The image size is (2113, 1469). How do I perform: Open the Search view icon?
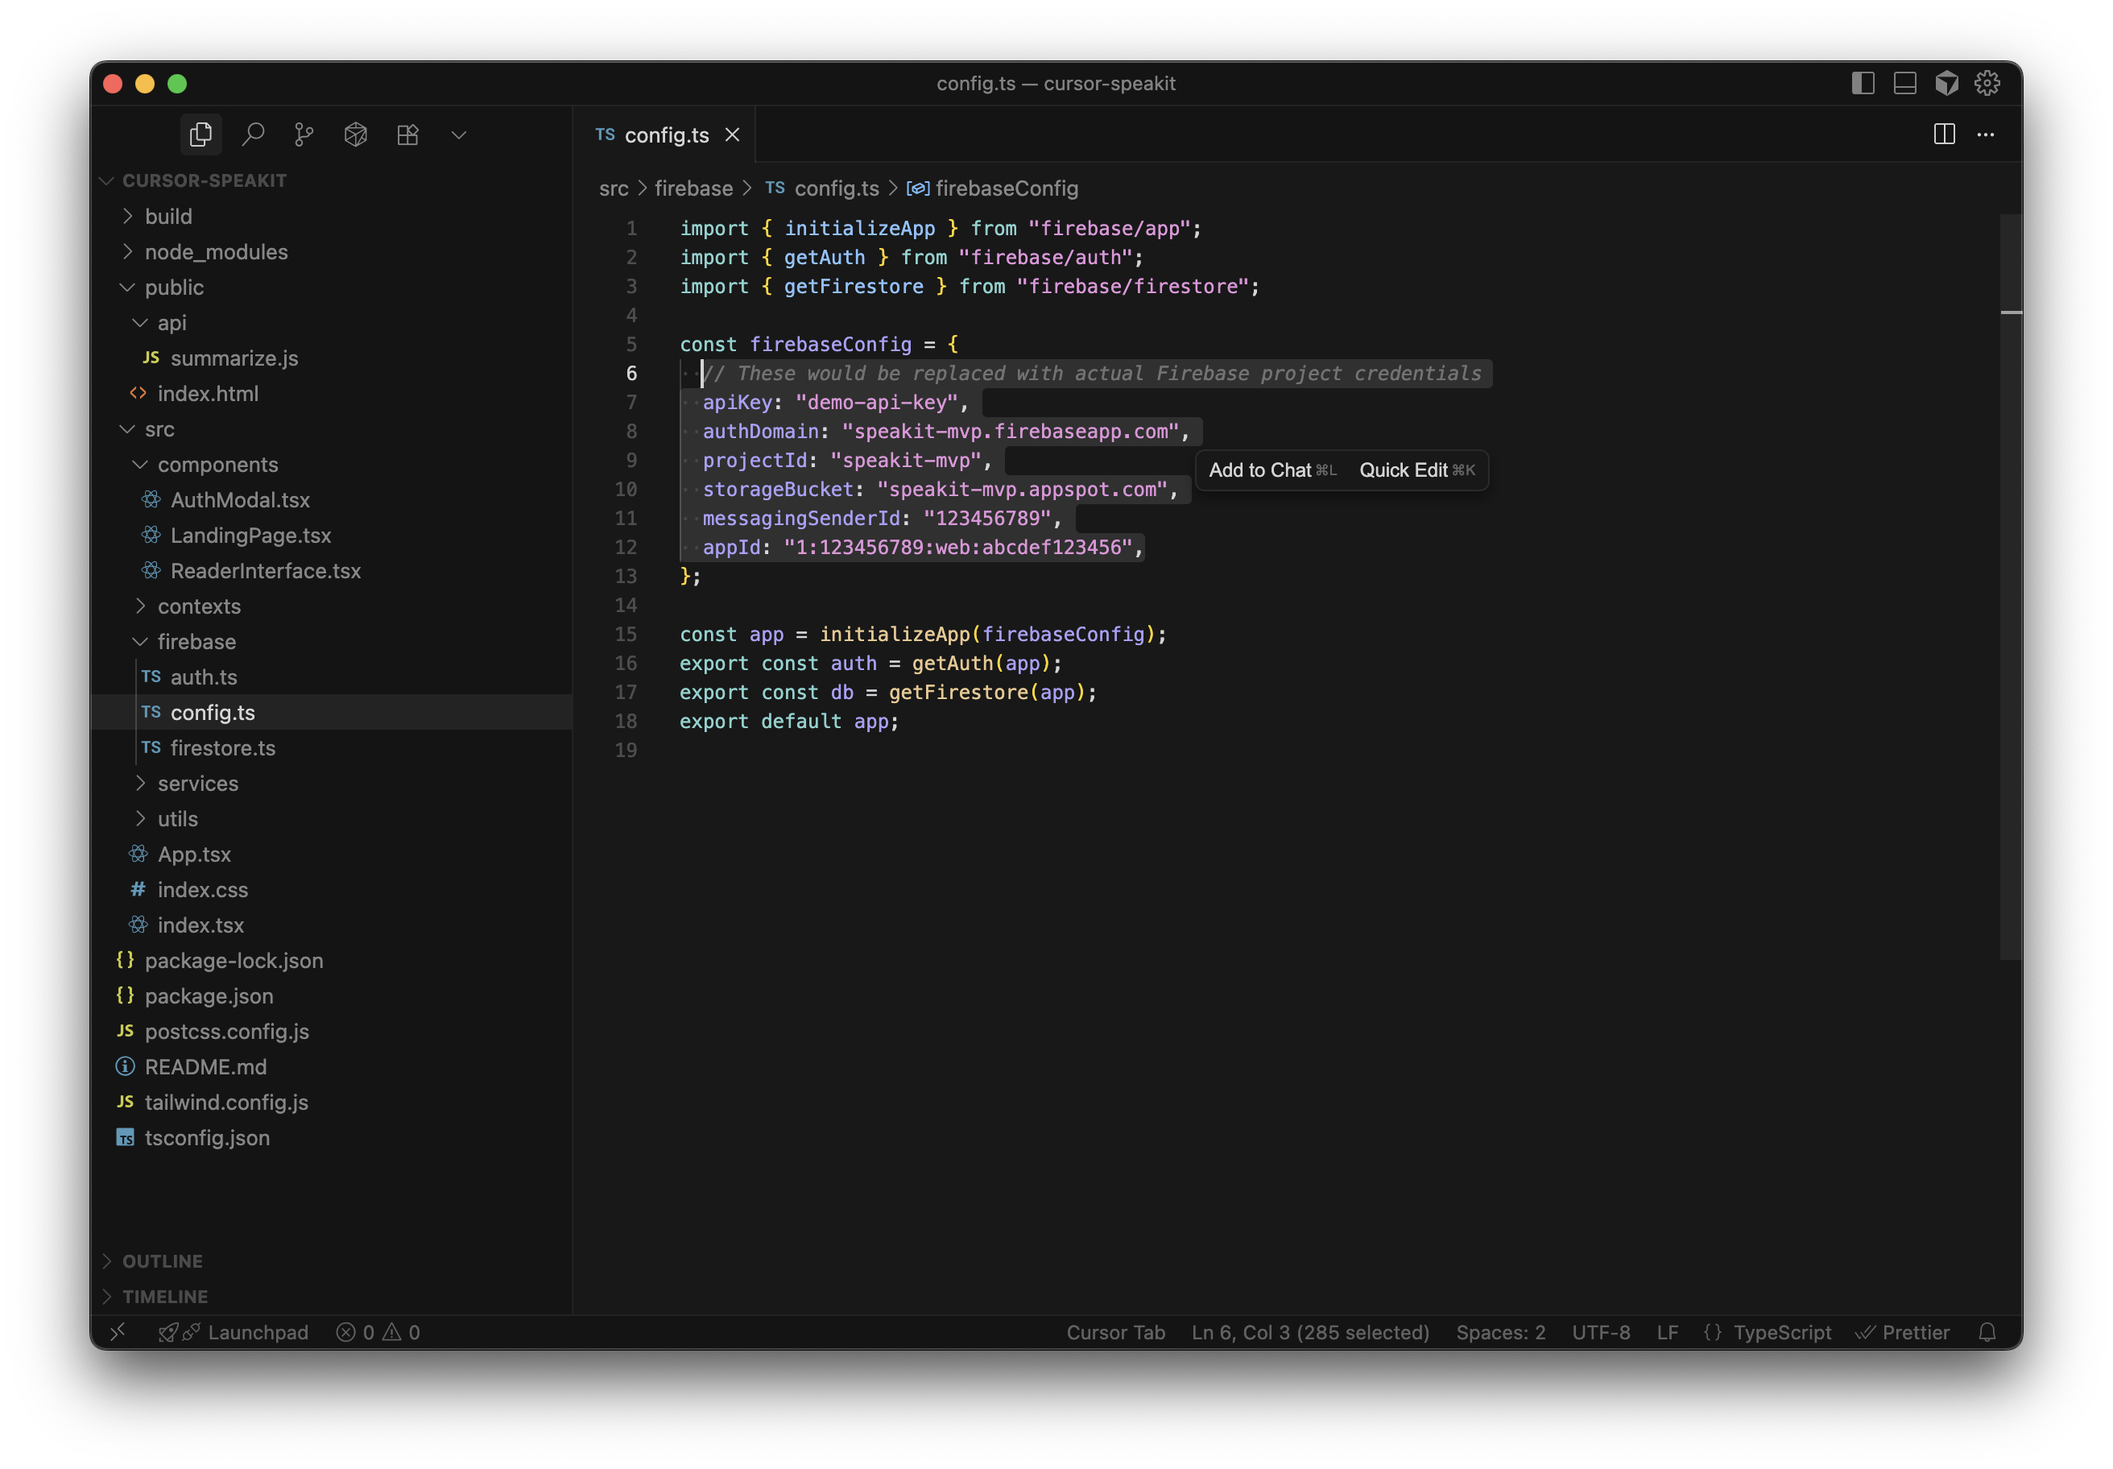pyautogui.click(x=253, y=135)
